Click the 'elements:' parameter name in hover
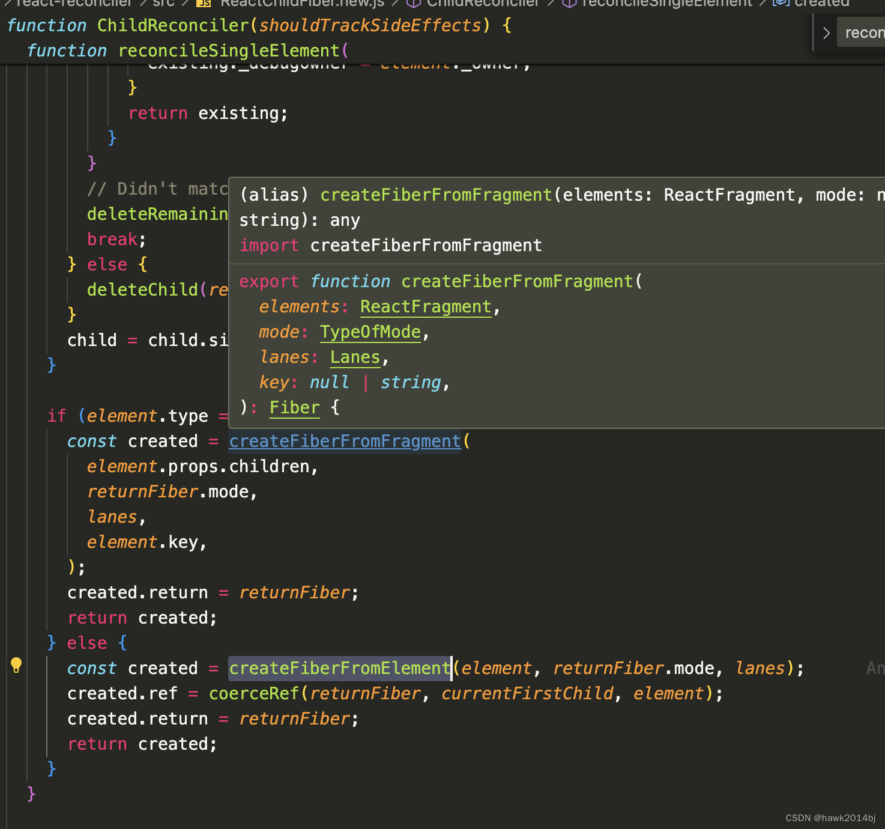The image size is (885, 829). (x=303, y=307)
